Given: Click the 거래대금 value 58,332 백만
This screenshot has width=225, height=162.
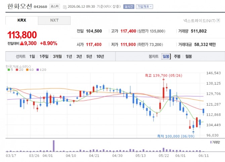Looking at the screenshot, I should [x=205, y=45].
